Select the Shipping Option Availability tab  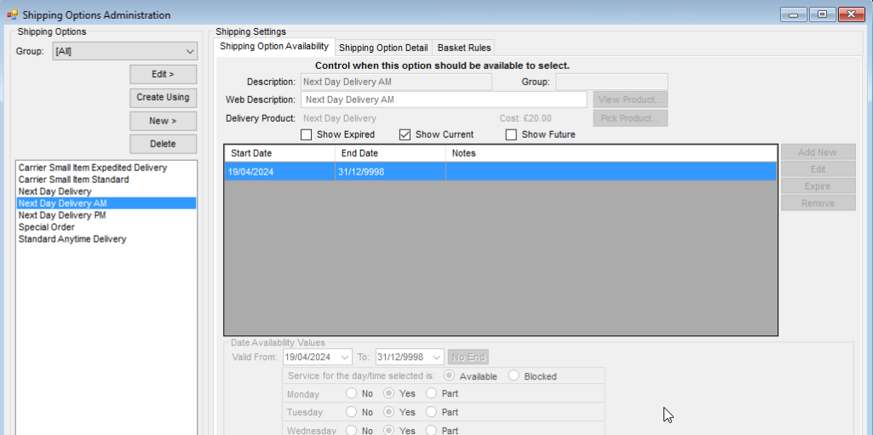[274, 47]
